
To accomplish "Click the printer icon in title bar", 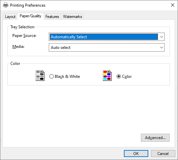I will tap(6, 5).
